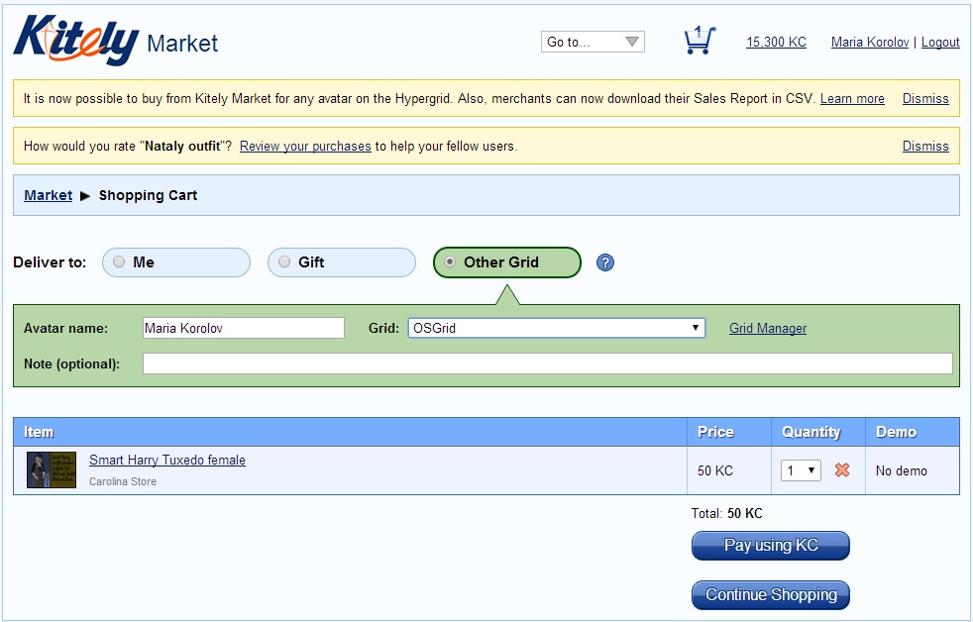
Task: Go back to Market breadcrumb
Action: tap(48, 195)
